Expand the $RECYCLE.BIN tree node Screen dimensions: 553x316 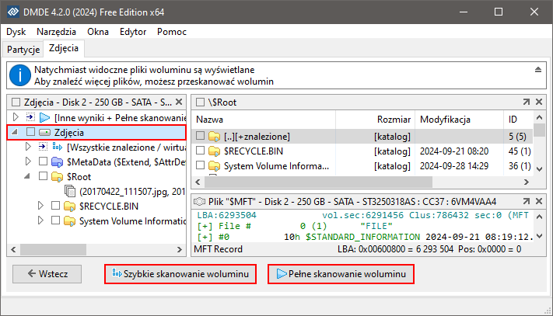pyautogui.click(x=41, y=206)
